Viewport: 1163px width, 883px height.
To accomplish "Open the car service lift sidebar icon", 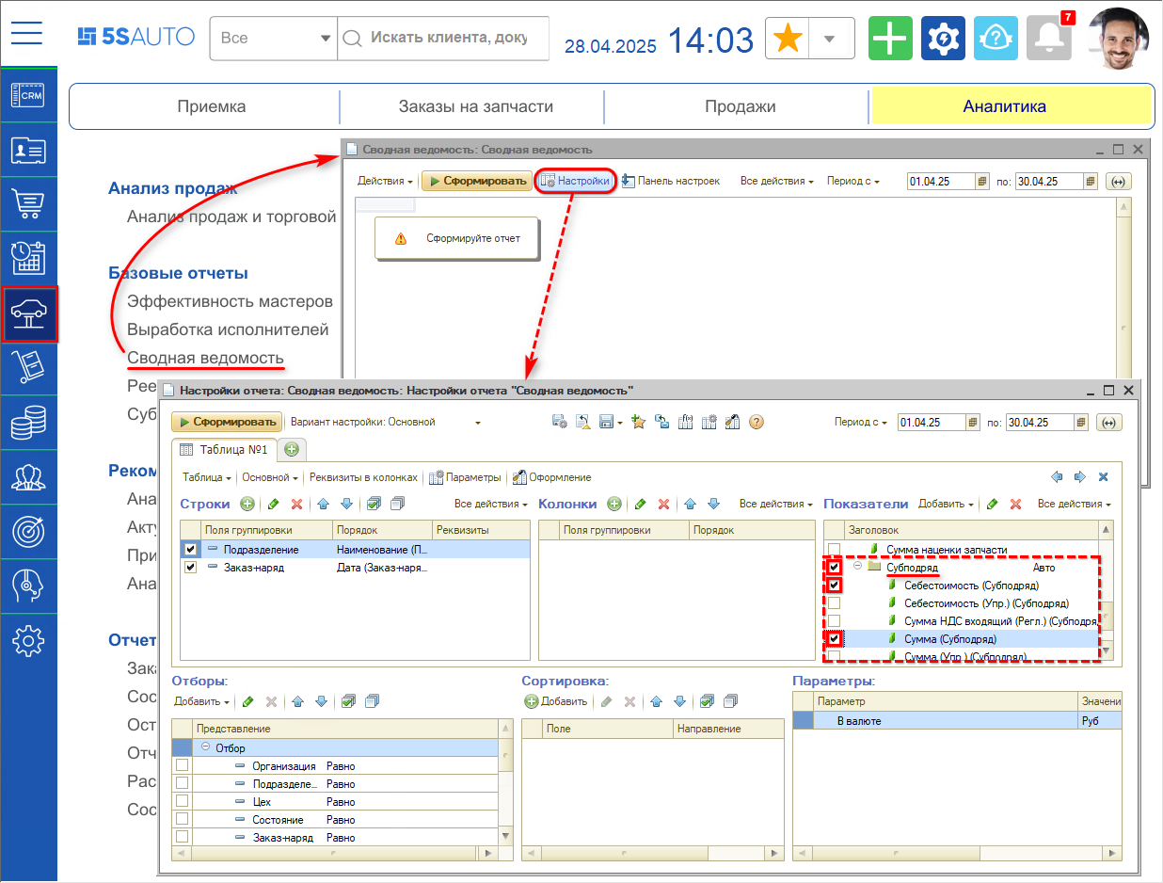I will pyautogui.click(x=29, y=313).
